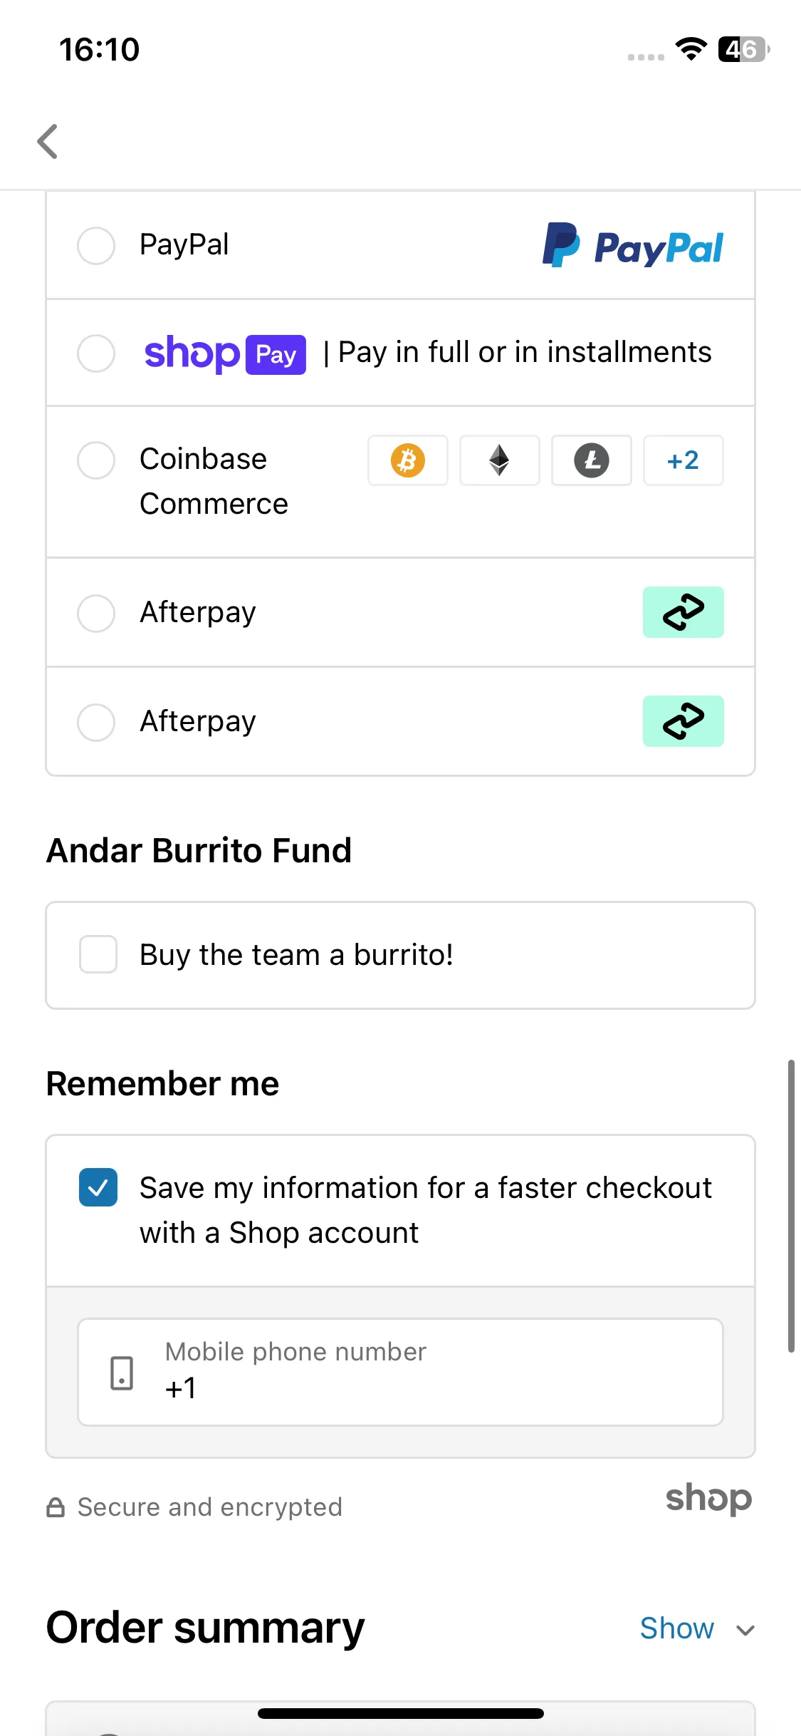Select the Coinbase Commerce radio button

(x=96, y=460)
